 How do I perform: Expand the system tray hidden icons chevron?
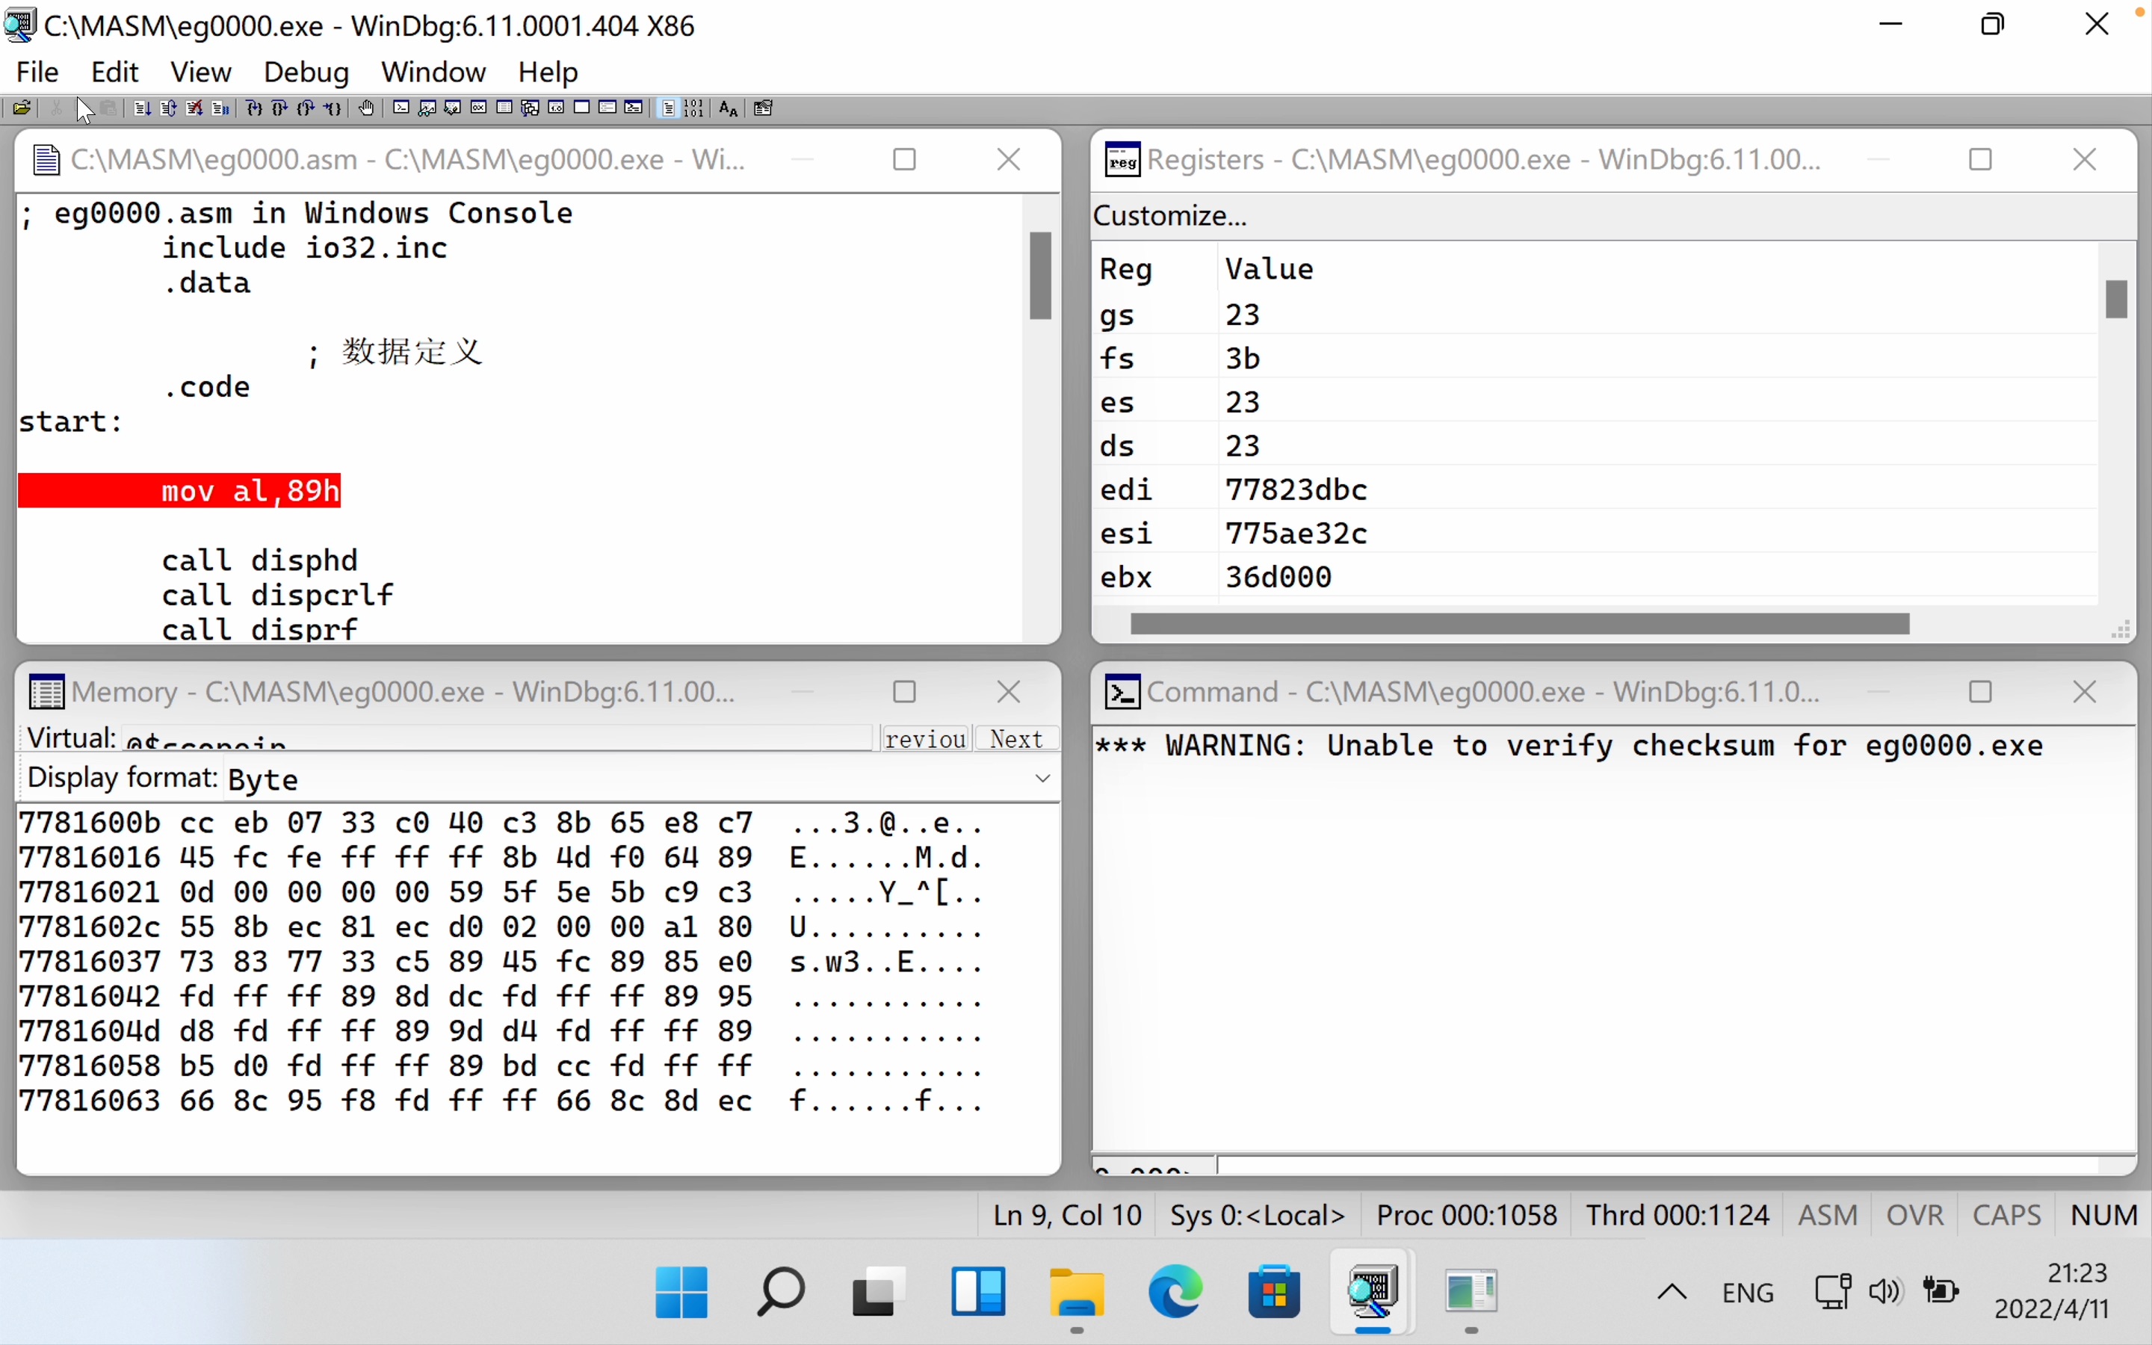pos(1672,1292)
